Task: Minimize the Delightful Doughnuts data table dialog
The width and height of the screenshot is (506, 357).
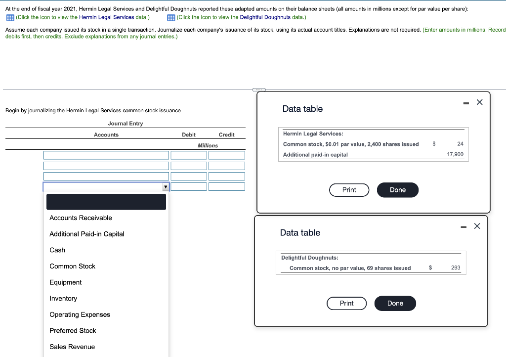Action: [x=464, y=227]
